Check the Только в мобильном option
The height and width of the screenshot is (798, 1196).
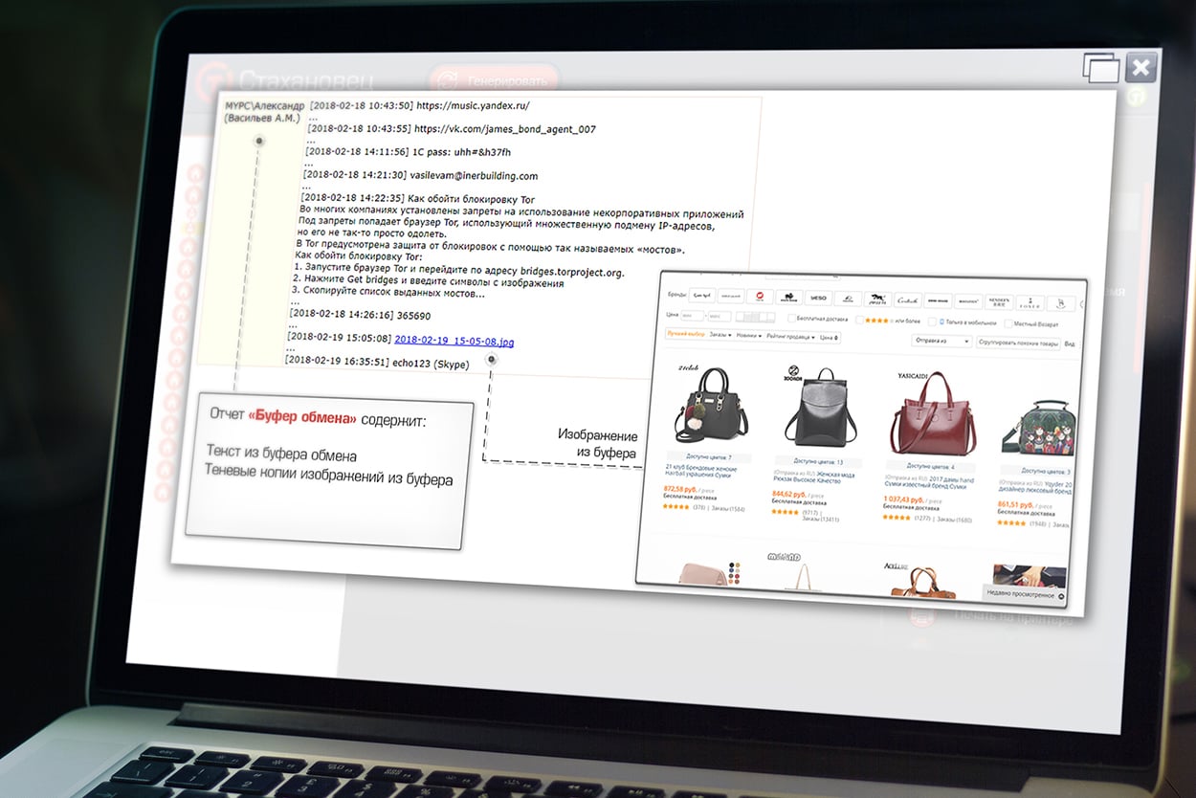pyautogui.click(x=935, y=322)
